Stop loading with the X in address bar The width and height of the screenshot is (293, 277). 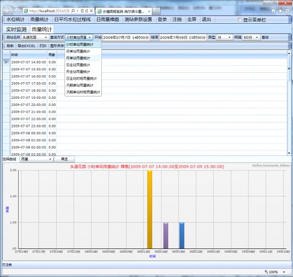(x=91, y=11)
